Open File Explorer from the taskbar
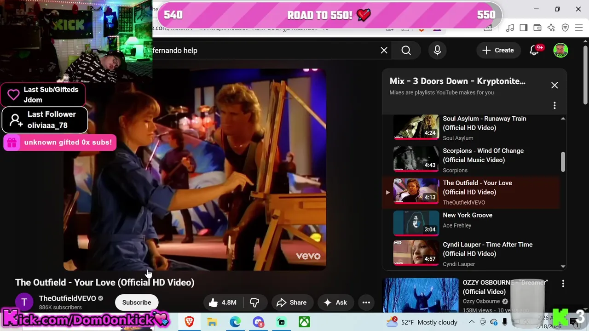 (x=212, y=322)
